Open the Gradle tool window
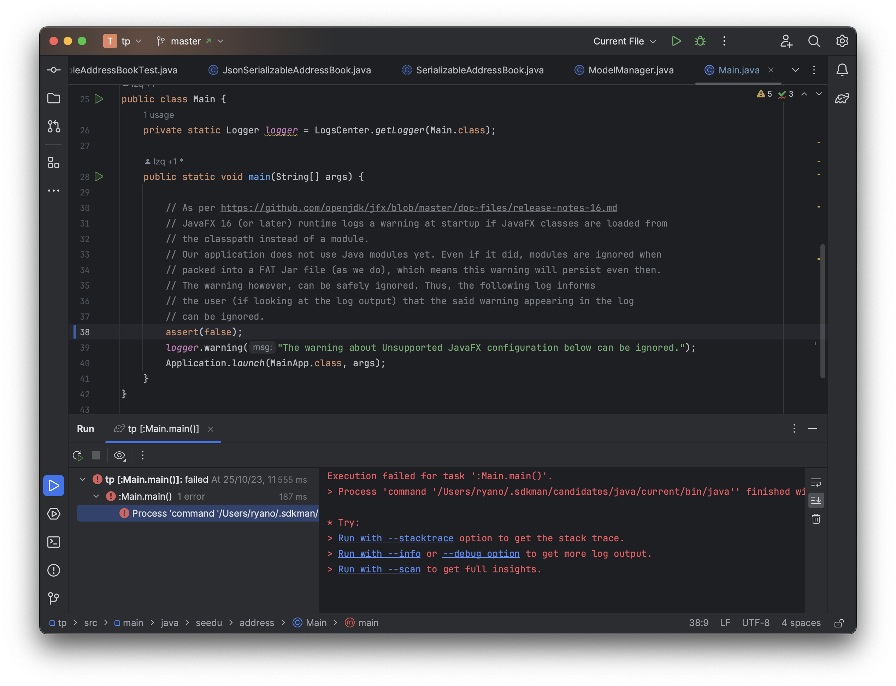Screen dimensions: 896x686 tap(842, 98)
